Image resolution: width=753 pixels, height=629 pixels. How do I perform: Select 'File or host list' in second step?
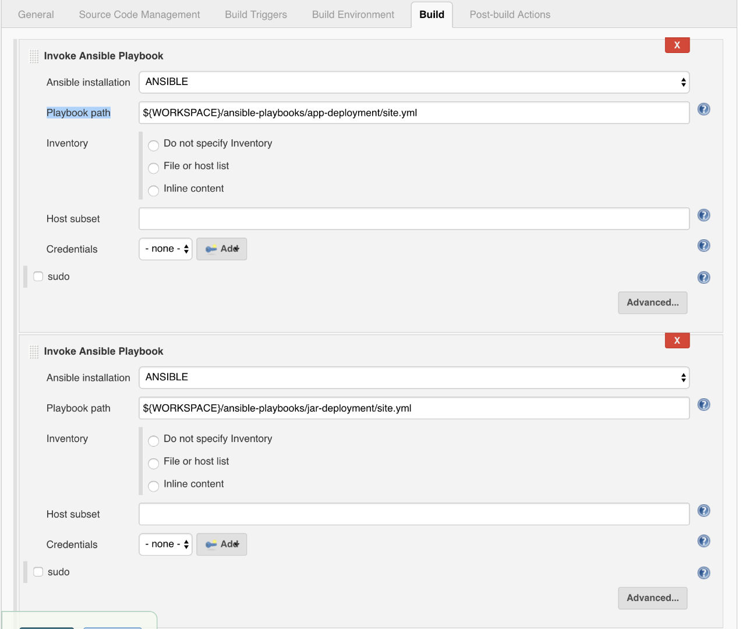154,463
